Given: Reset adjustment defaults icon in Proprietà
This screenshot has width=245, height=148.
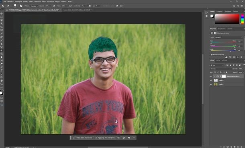Looking at the screenshot, I should click(234, 57).
